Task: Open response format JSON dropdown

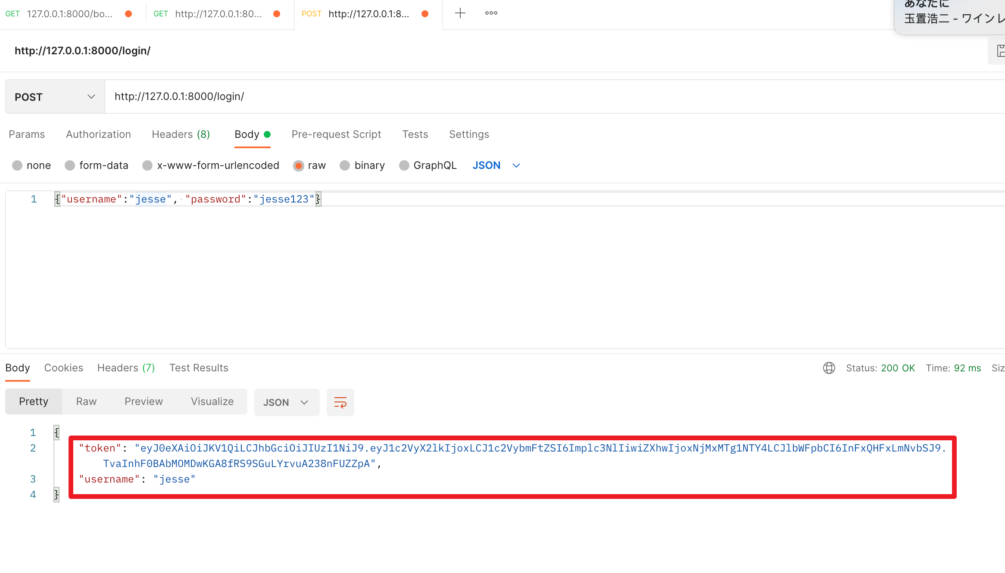Action: coord(286,402)
